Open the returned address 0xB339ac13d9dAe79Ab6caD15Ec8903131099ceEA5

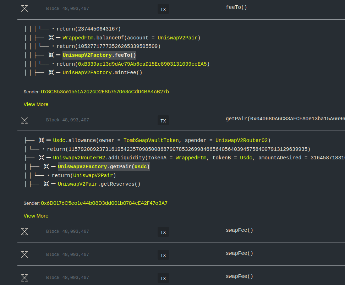tap(142, 64)
